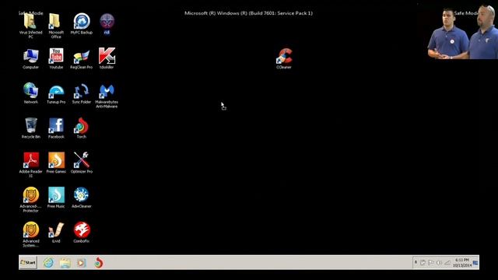
Task: Launch Internet Explorer from the taskbar
Action: (x=48, y=263)
